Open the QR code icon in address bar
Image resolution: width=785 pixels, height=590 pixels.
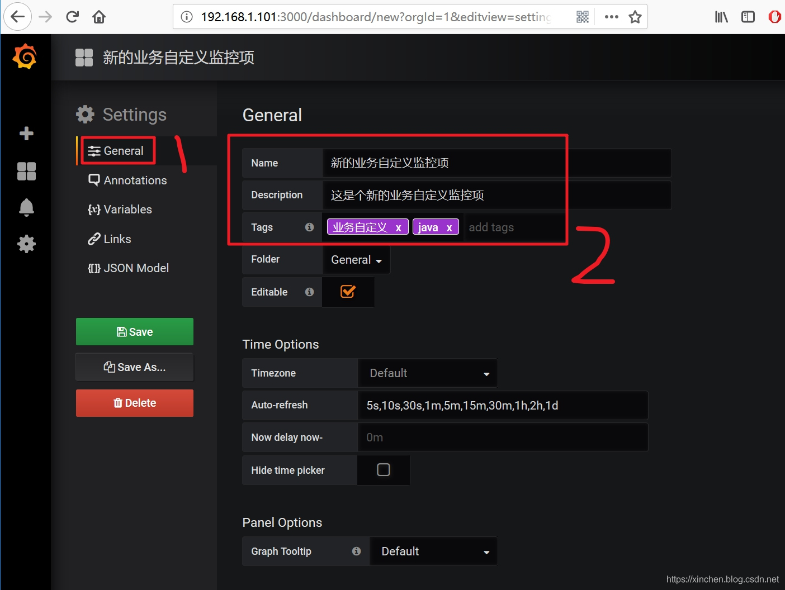[583, 17]
